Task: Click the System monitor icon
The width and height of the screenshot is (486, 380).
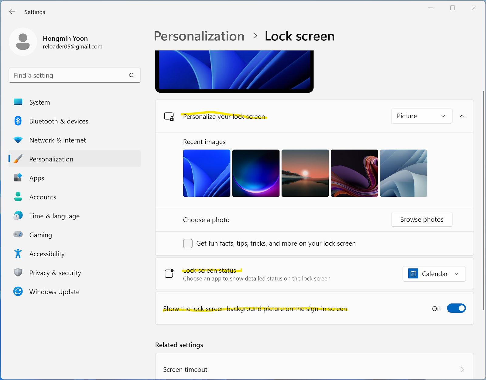Action: (x=18, y=102)
